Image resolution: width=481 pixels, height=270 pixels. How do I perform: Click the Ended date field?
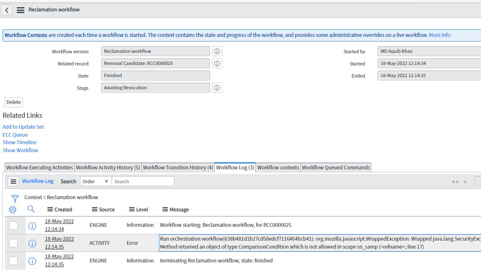429,75
